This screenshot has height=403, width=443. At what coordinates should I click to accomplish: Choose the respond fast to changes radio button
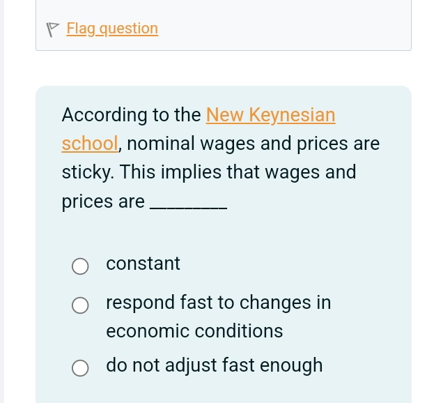point(80,305)
